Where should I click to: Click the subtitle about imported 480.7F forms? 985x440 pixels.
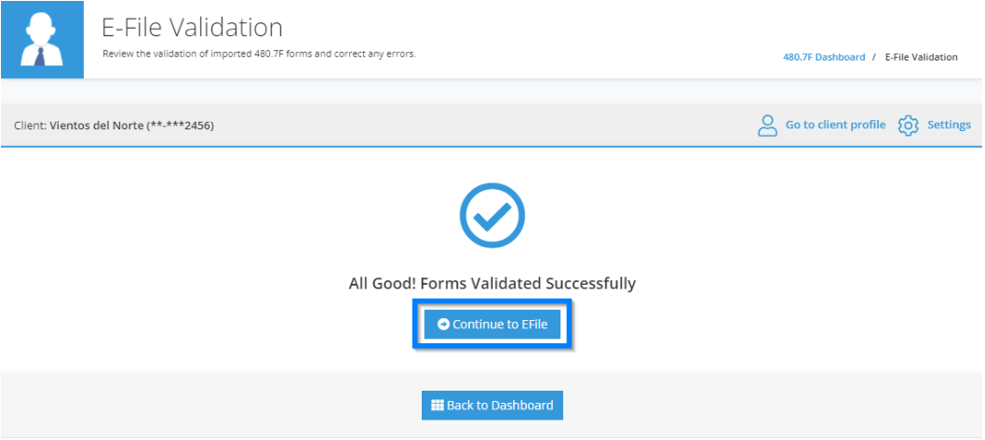(259, 54)
